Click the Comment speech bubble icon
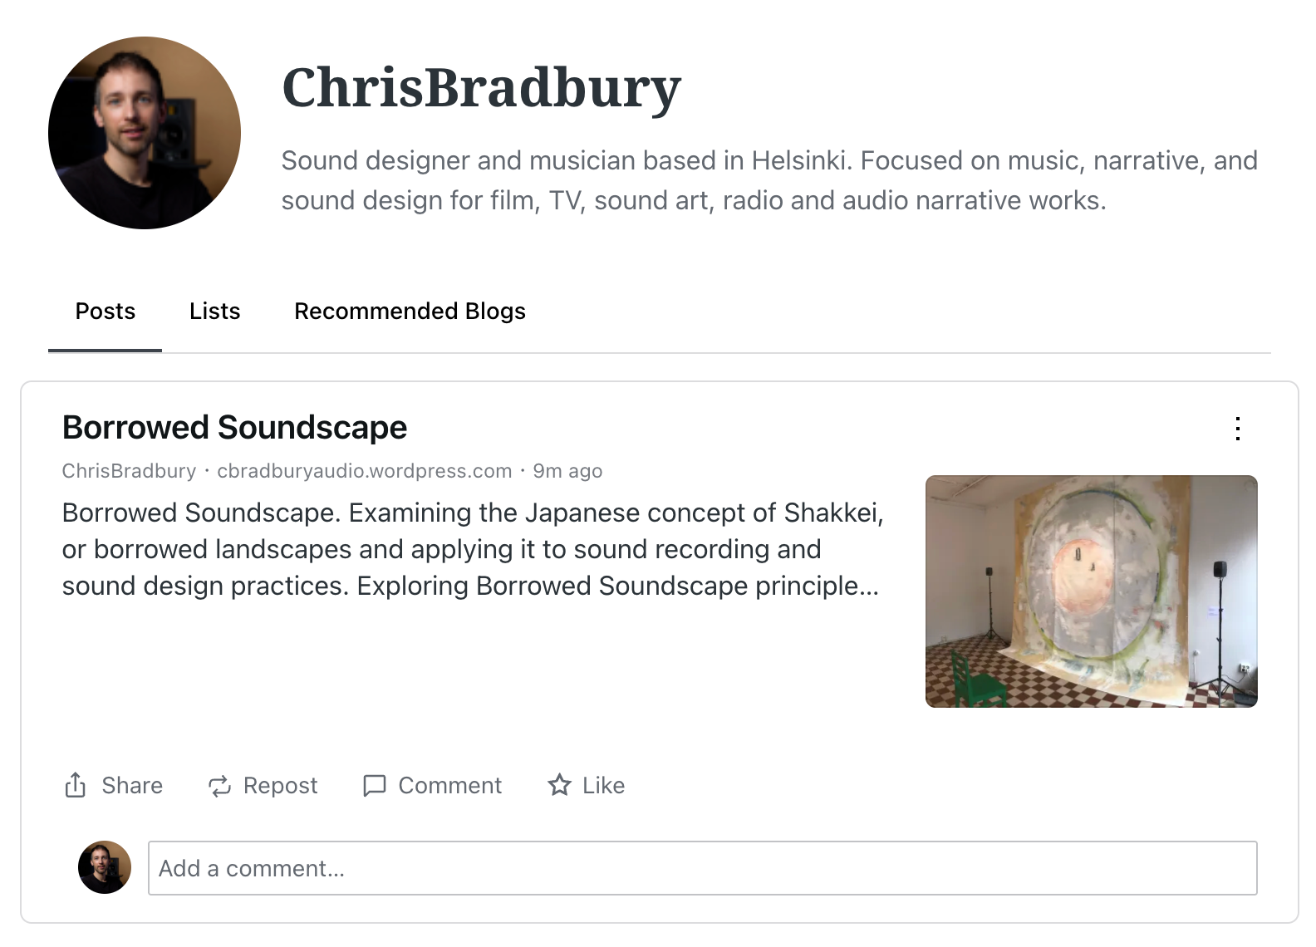Screen dimensions: 1316x947 [375, 786]
